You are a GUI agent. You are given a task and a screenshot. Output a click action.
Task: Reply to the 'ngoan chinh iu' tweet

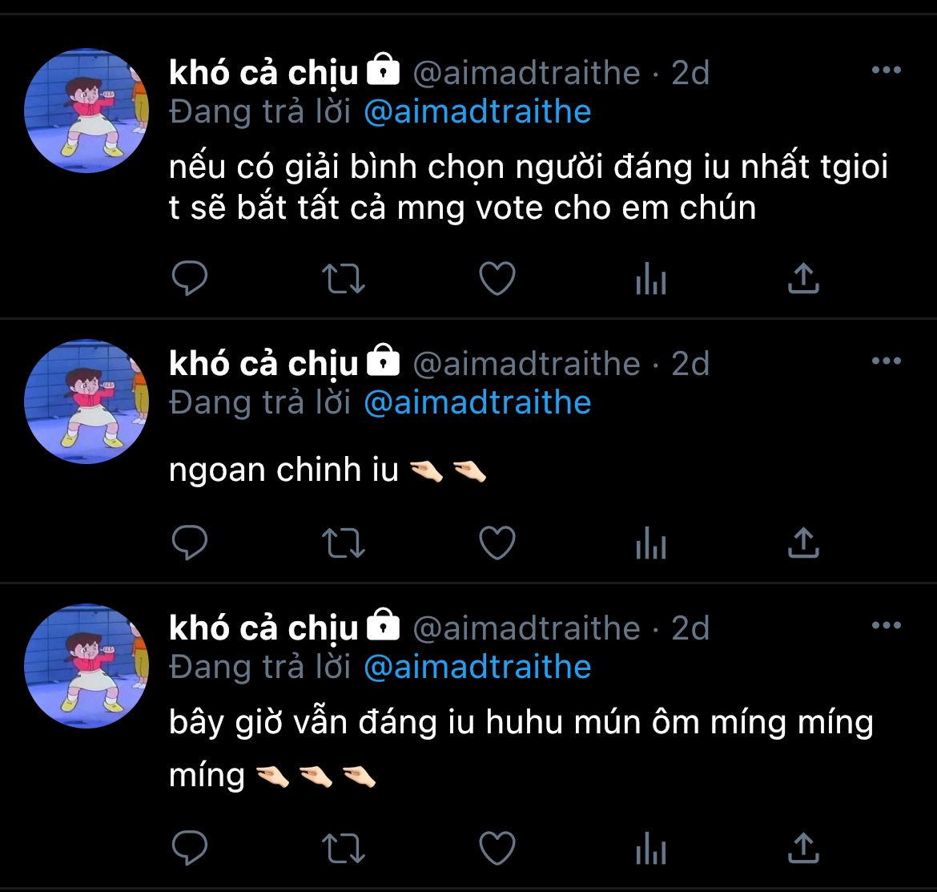(190, 543)
